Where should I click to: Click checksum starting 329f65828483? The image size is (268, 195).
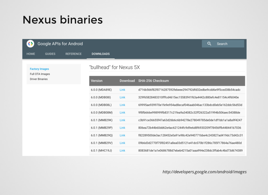[x=188, y=97]
